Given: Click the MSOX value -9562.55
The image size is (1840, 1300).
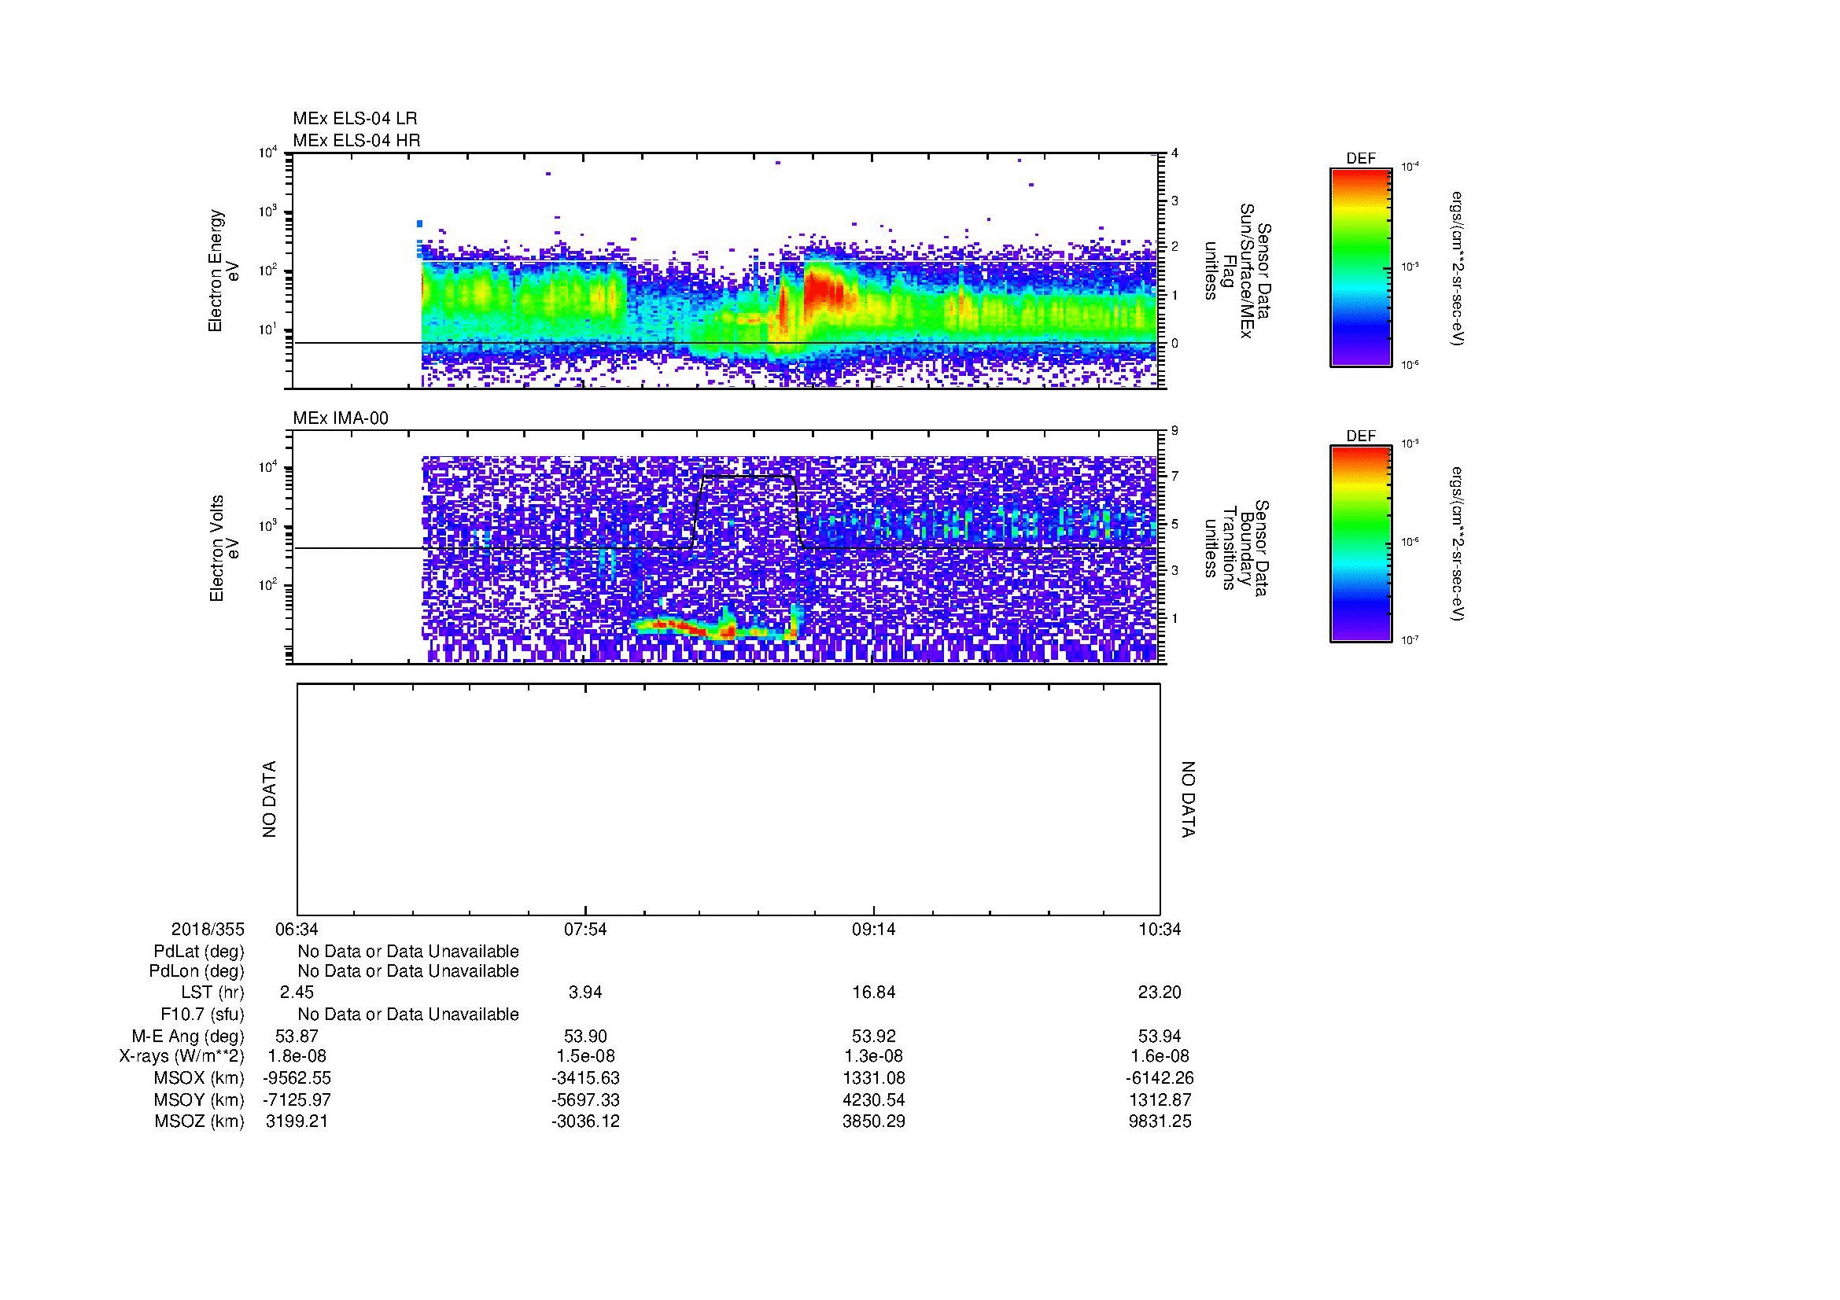Looking at the screenshot, I should 297,1078.
